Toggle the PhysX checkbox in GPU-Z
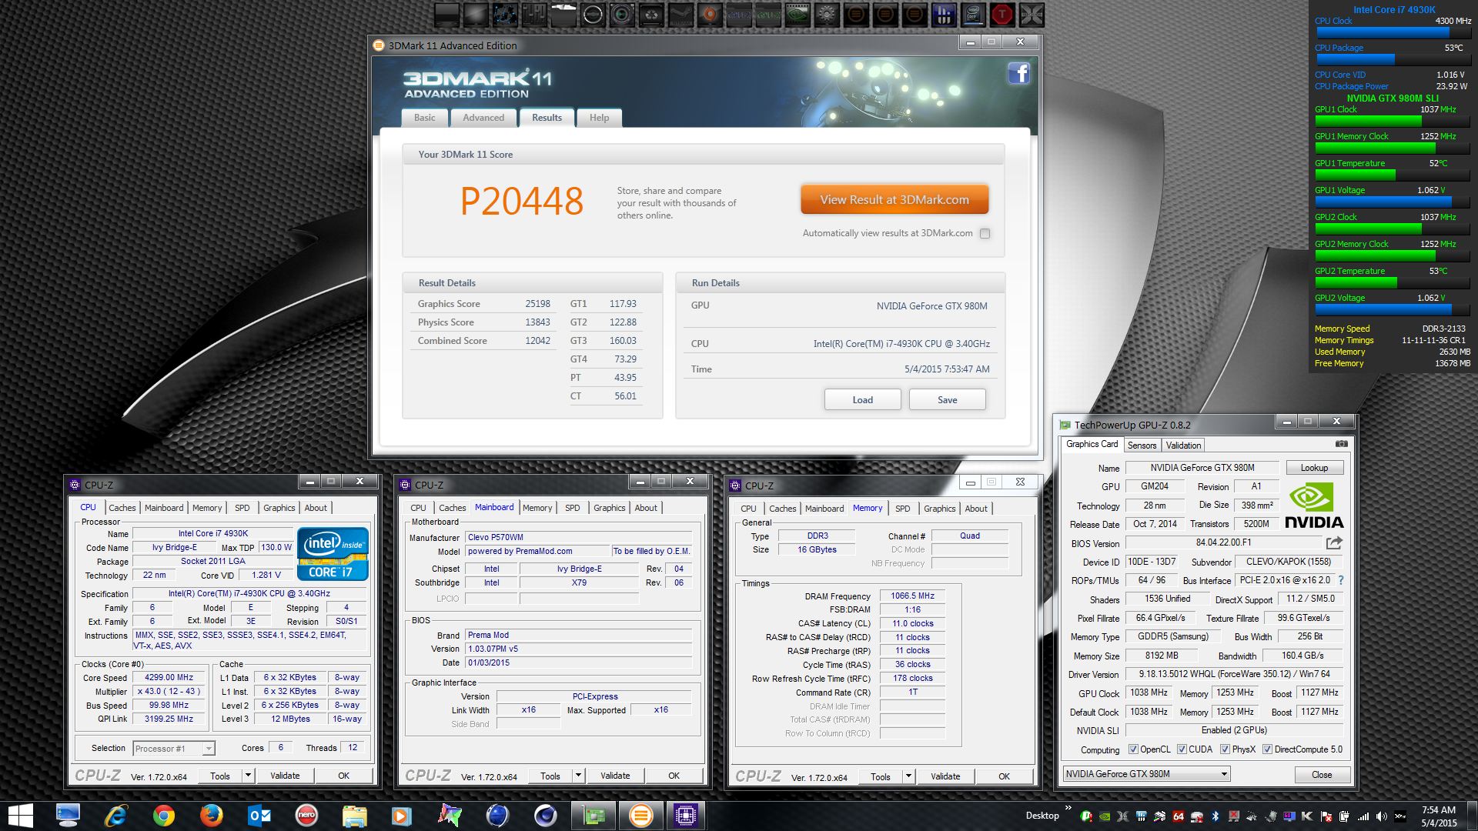Viewport: 1478px width, 831px height. pos(1225,749)
